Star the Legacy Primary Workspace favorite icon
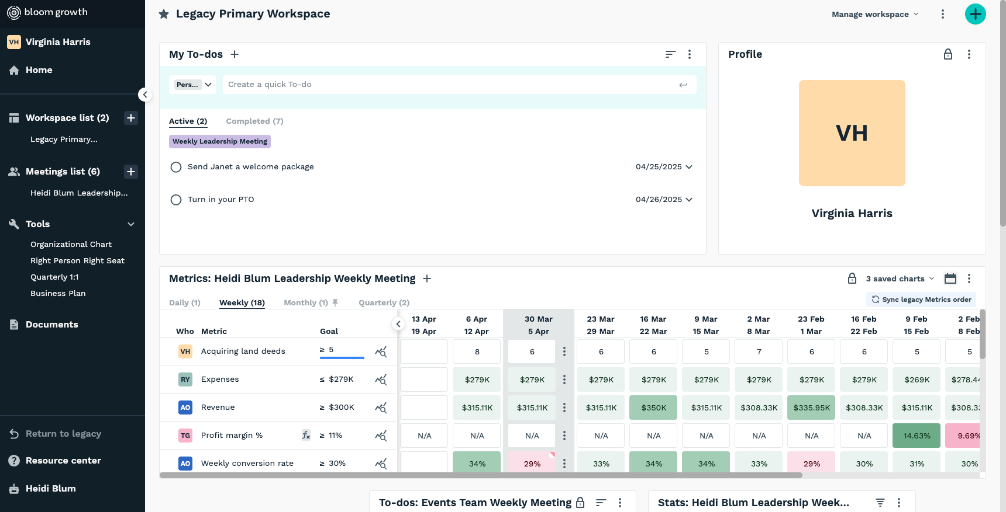The height and width of the screenshot is (512, 1006). pyautogui.click(x=164, y=14)
